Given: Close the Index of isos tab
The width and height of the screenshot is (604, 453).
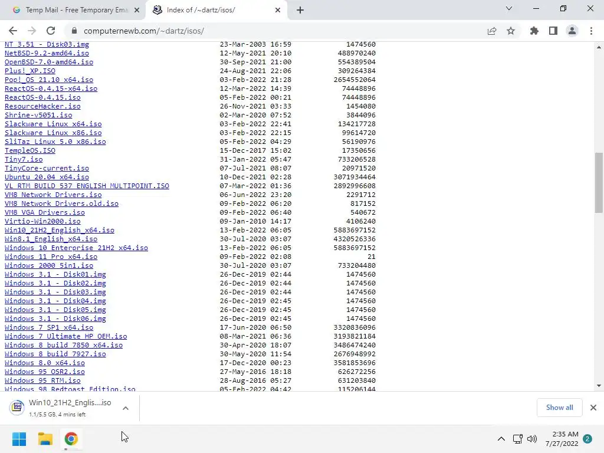Looking at the screenshot, I should pos(278,10).
